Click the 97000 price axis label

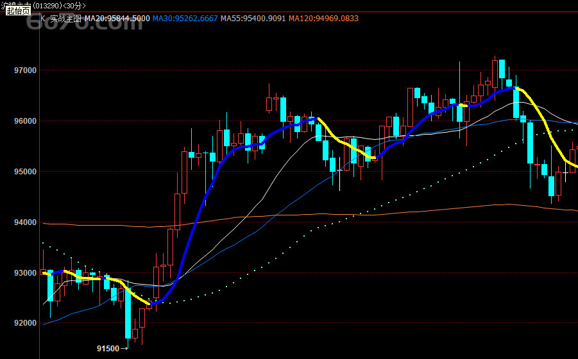(26, 71)
